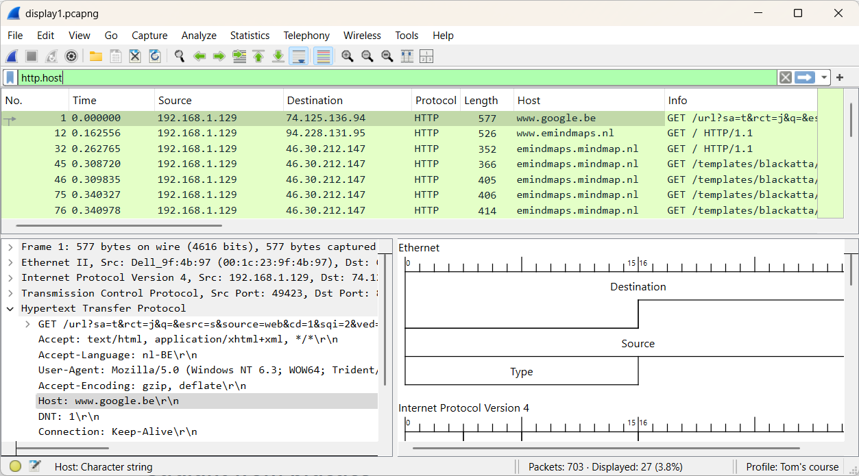Clear the display filter with X button
This screenshot has width=859, height=476.
pyautogui.click(x=786, y=77)
